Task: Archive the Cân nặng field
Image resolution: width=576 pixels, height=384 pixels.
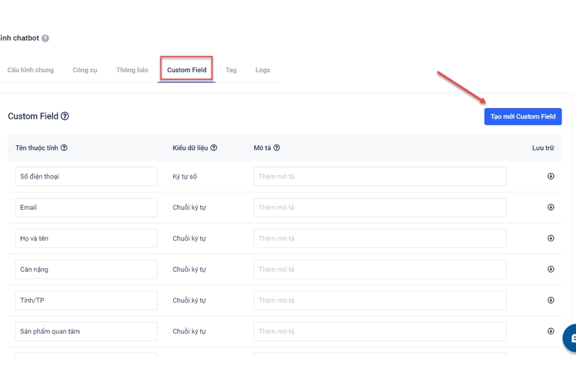Action: [550, 269]
